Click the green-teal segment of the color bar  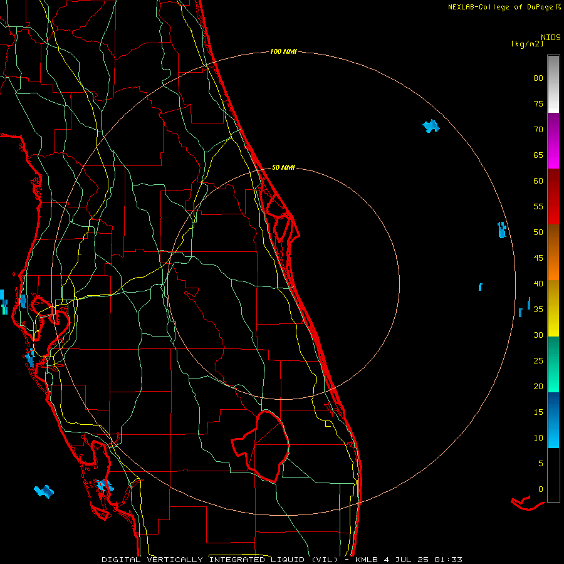coord(553,364)
